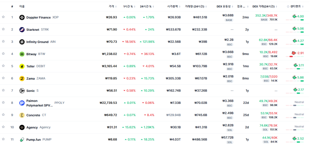Toggle the watchlist star for Doppler Finance

click(3, 17)
